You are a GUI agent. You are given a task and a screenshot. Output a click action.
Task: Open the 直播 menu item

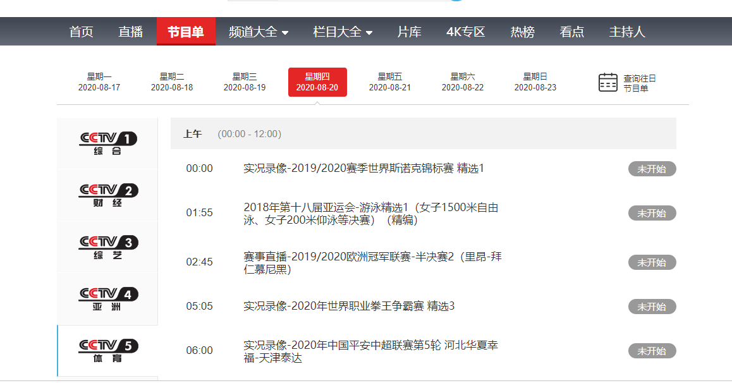coord(131,31)
